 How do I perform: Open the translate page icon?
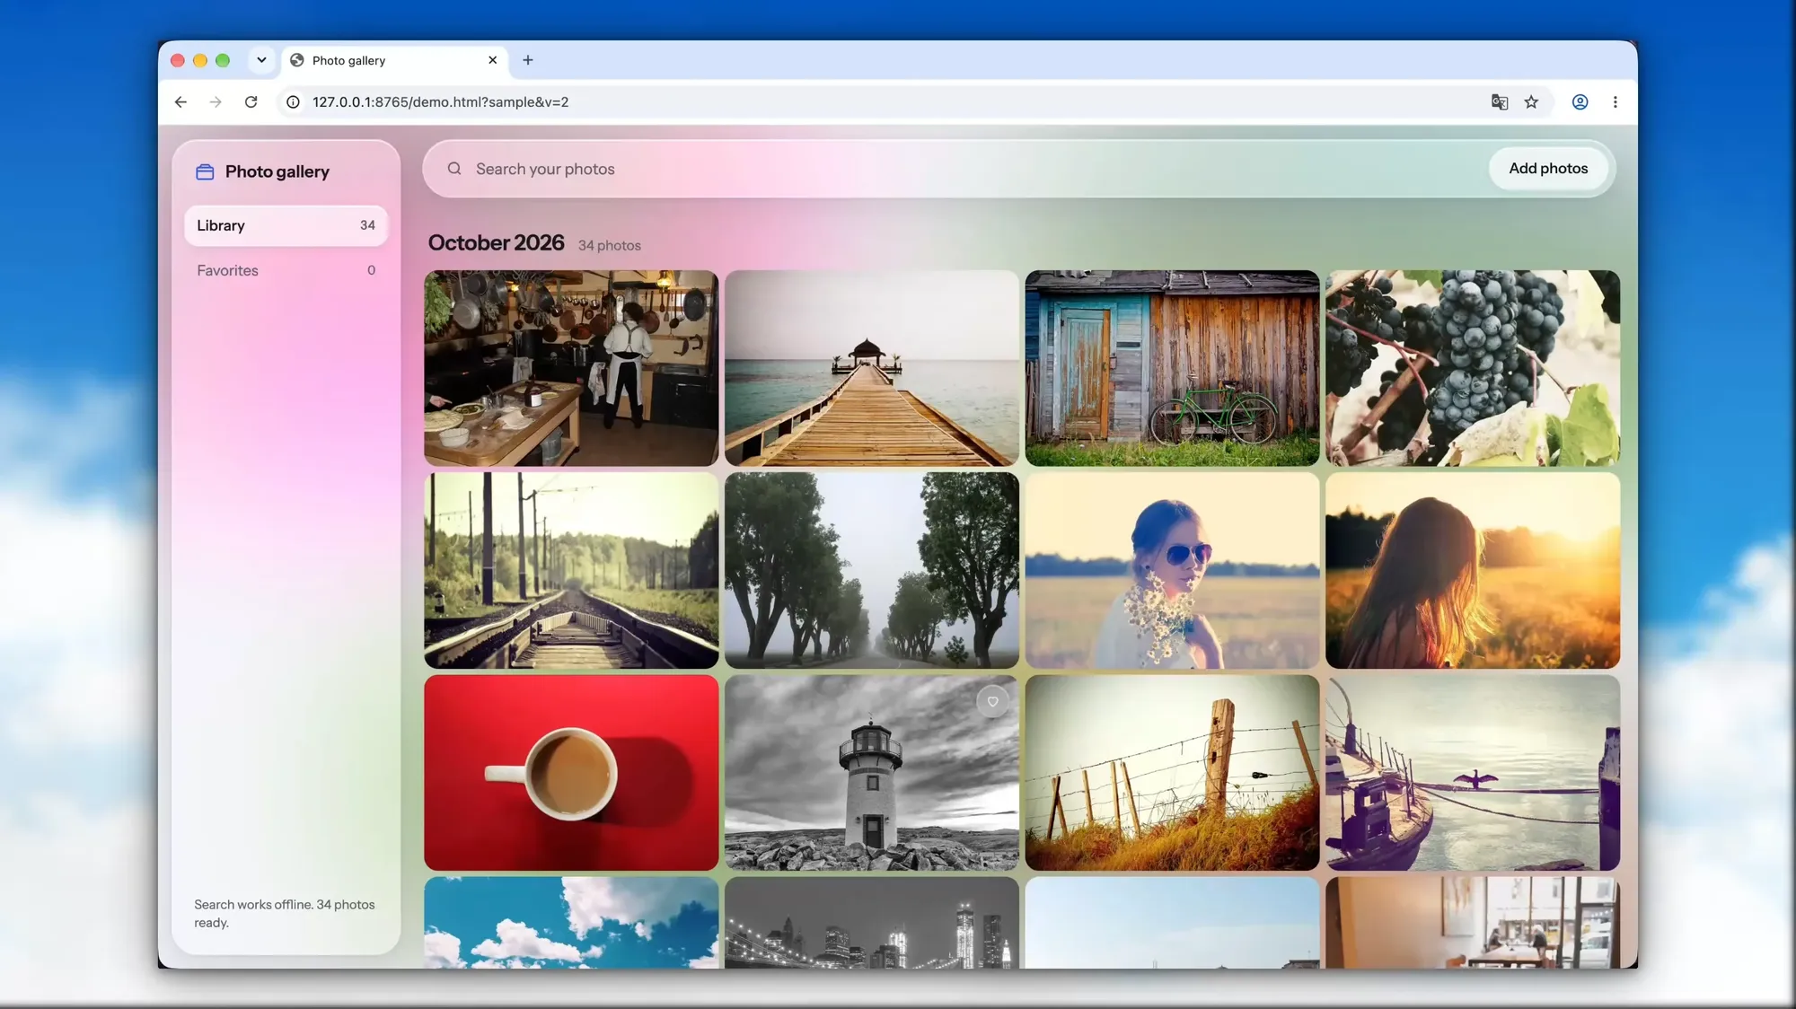coord(1500,102)
